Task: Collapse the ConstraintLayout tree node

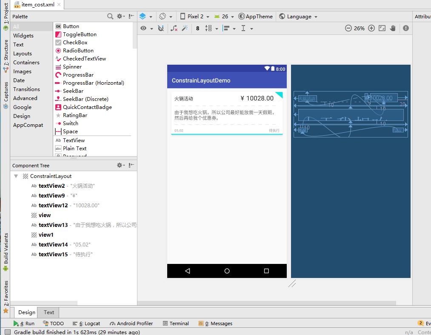Action: coord(16,176)
